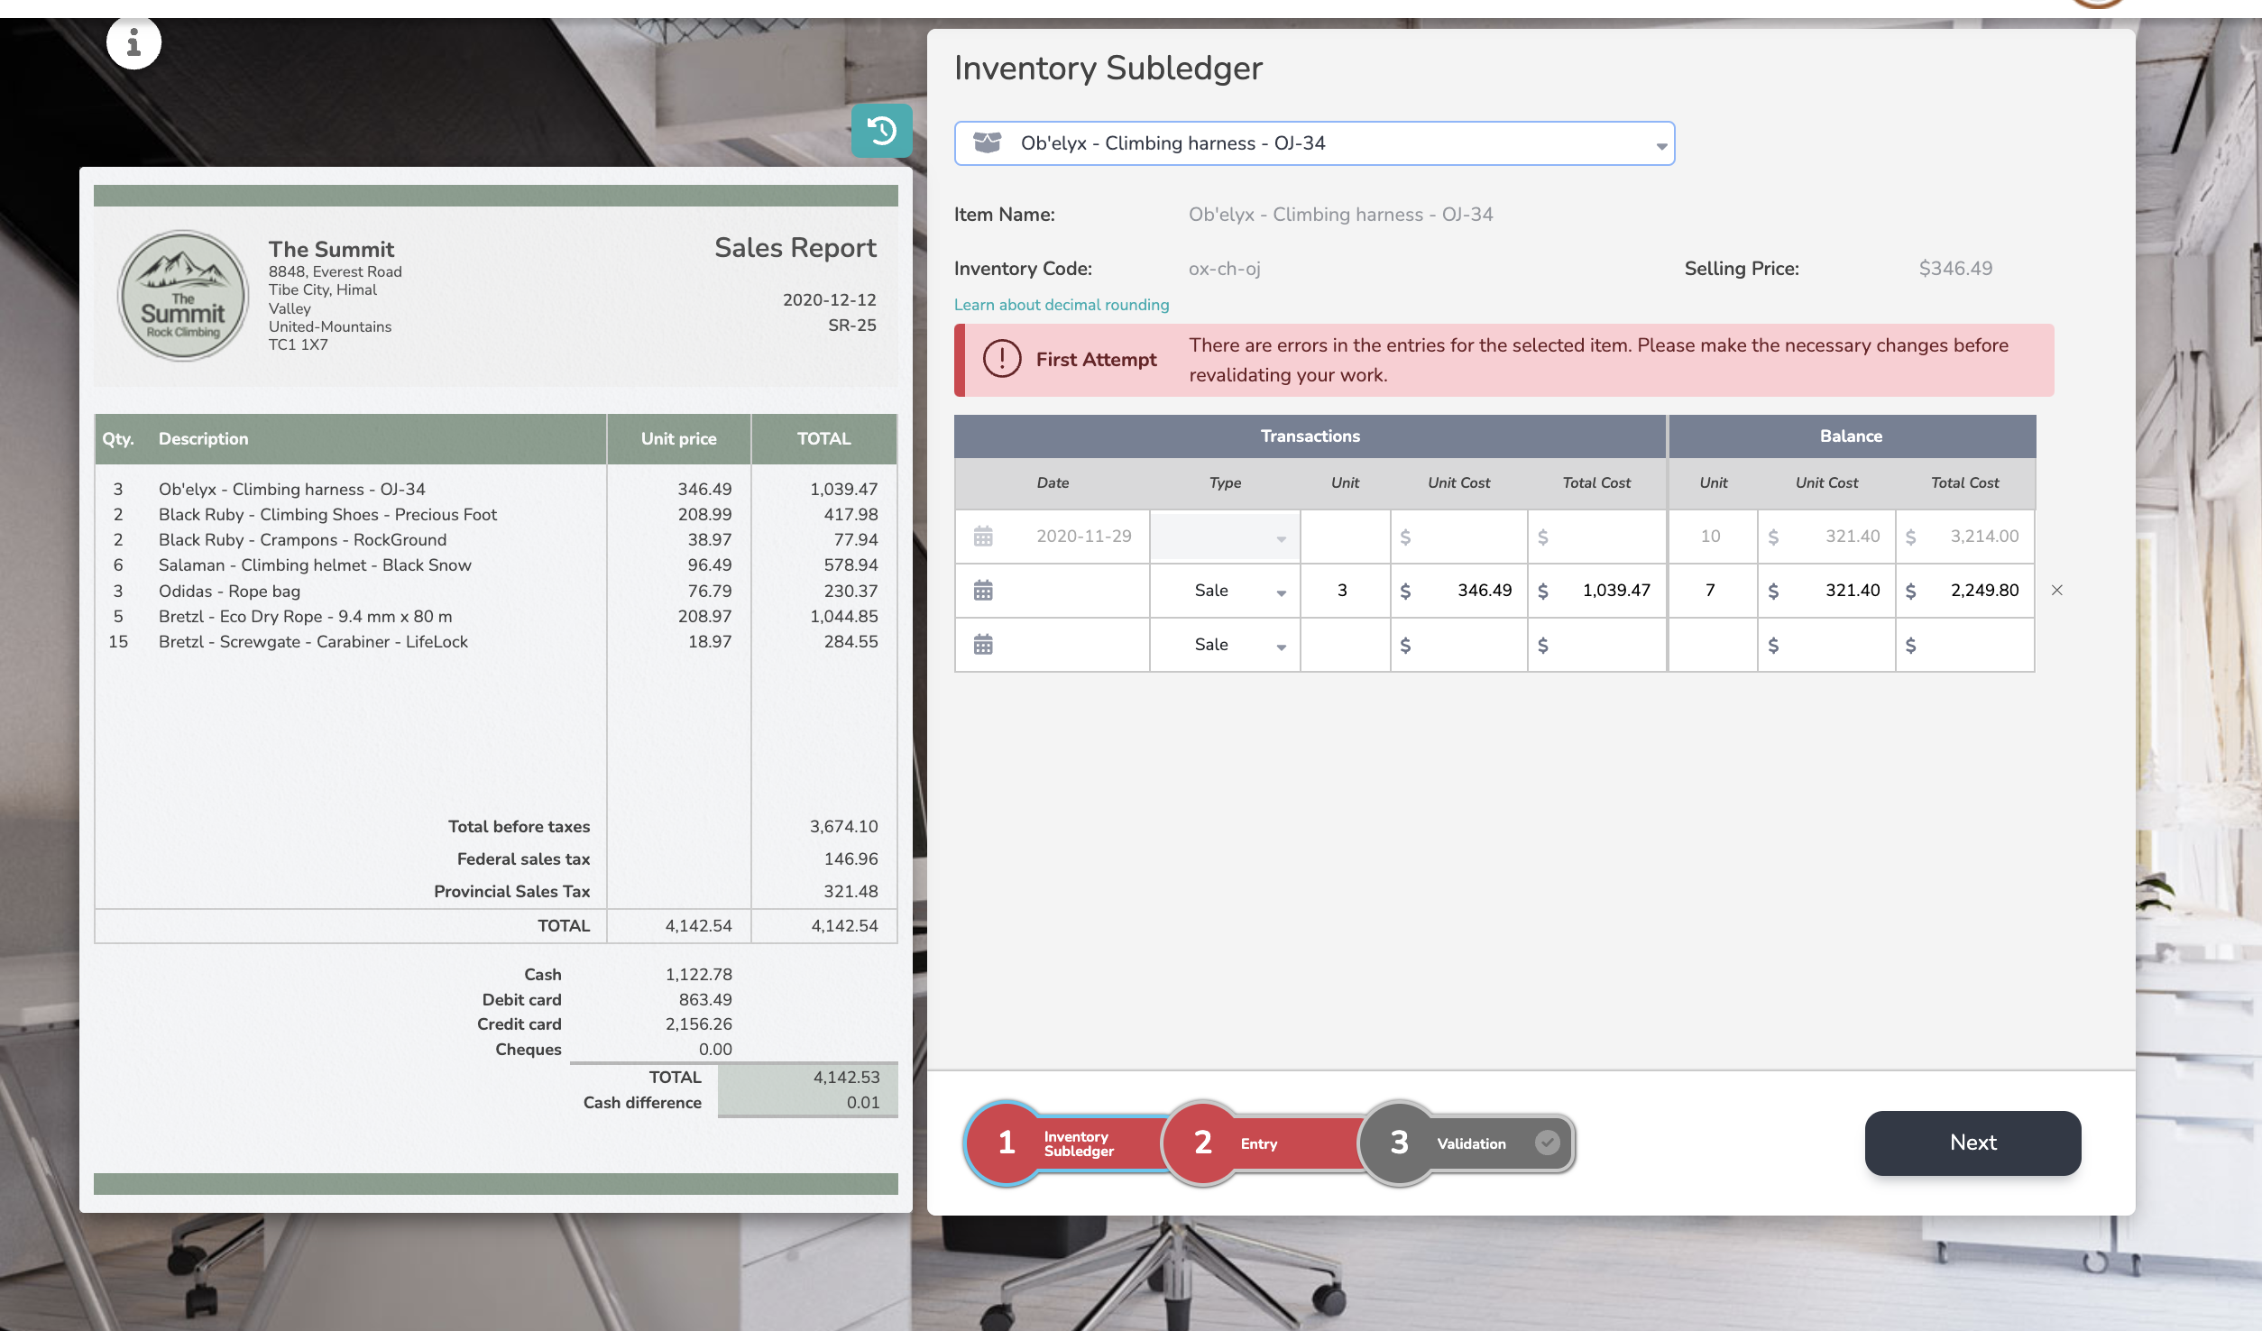Click Balance Total Cost field showing 2,249.80
This screenshot has width=2262, height=1331.
click(x=1975, y=591)
